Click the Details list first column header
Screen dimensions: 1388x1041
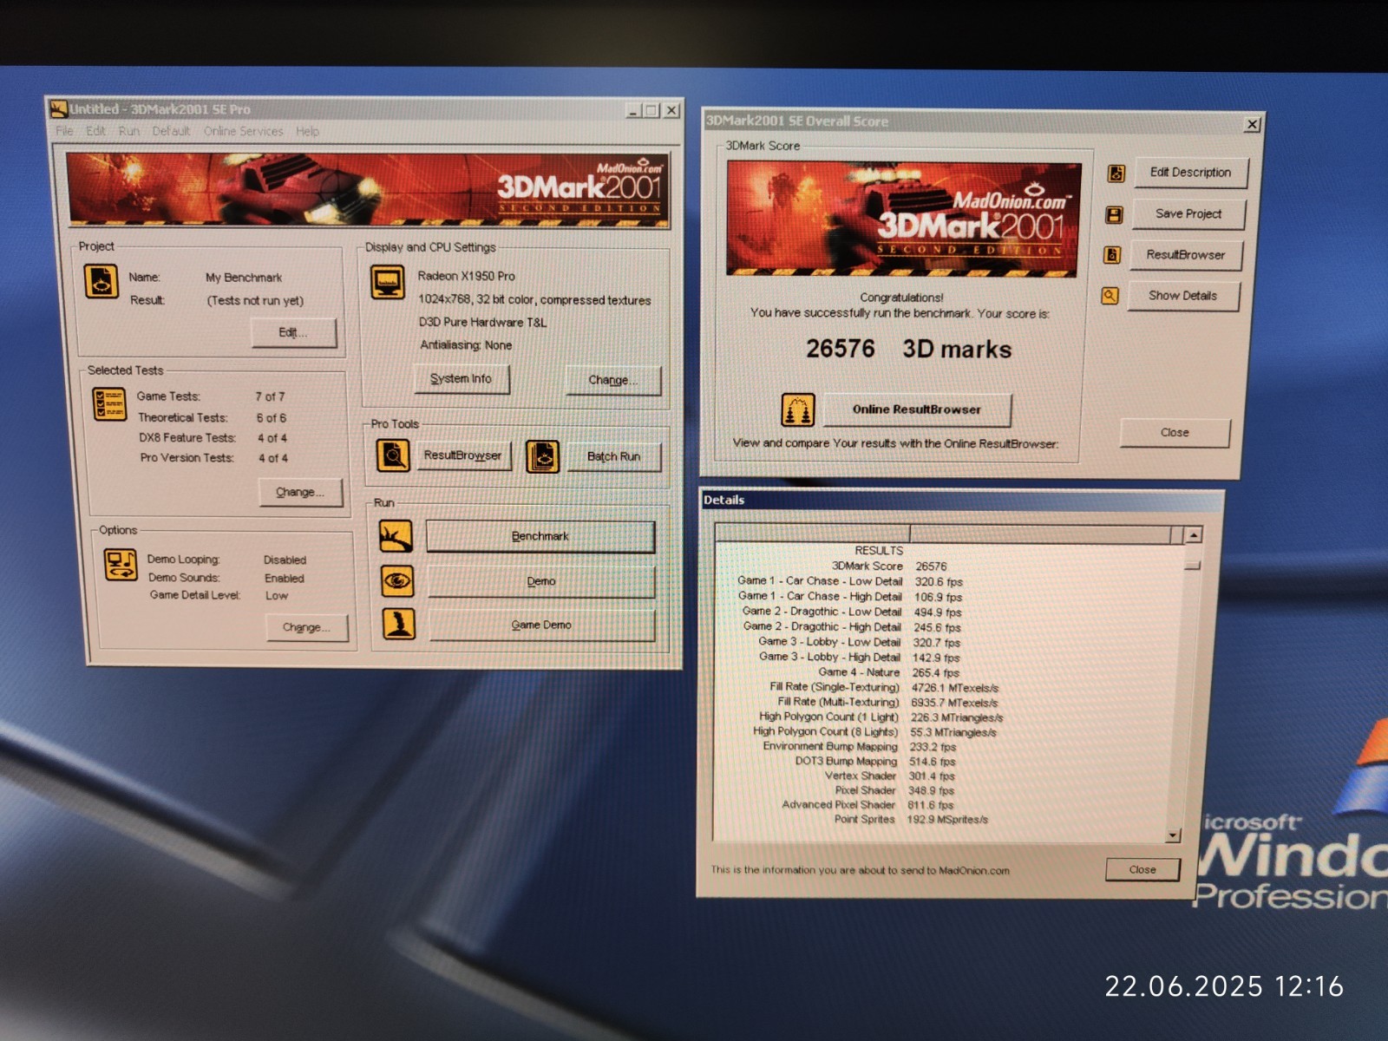click(813, 533)
